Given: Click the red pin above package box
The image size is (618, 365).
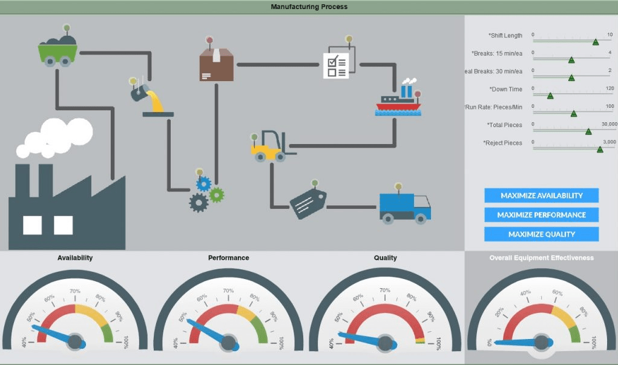Looking at the screenshot, I should 209,41.
